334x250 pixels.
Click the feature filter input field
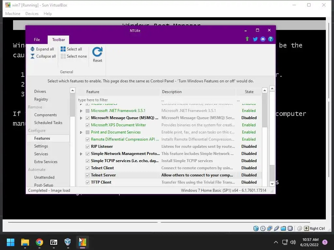pyautogui.click(x=118, y=100)
